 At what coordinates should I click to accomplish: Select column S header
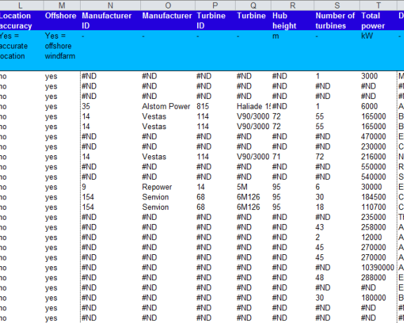[337, 5]
